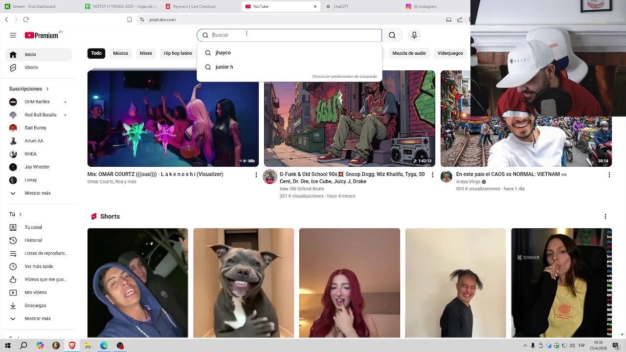Open Raw Old School Beats channel avatar
Viewport: 626px width, 352px height.
pos(270,177)
